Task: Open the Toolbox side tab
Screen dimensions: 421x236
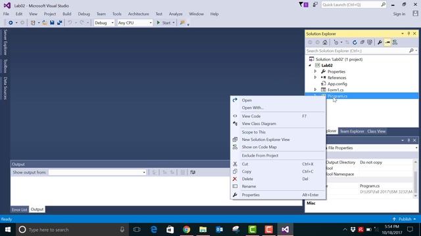Action: pos(5,66)
